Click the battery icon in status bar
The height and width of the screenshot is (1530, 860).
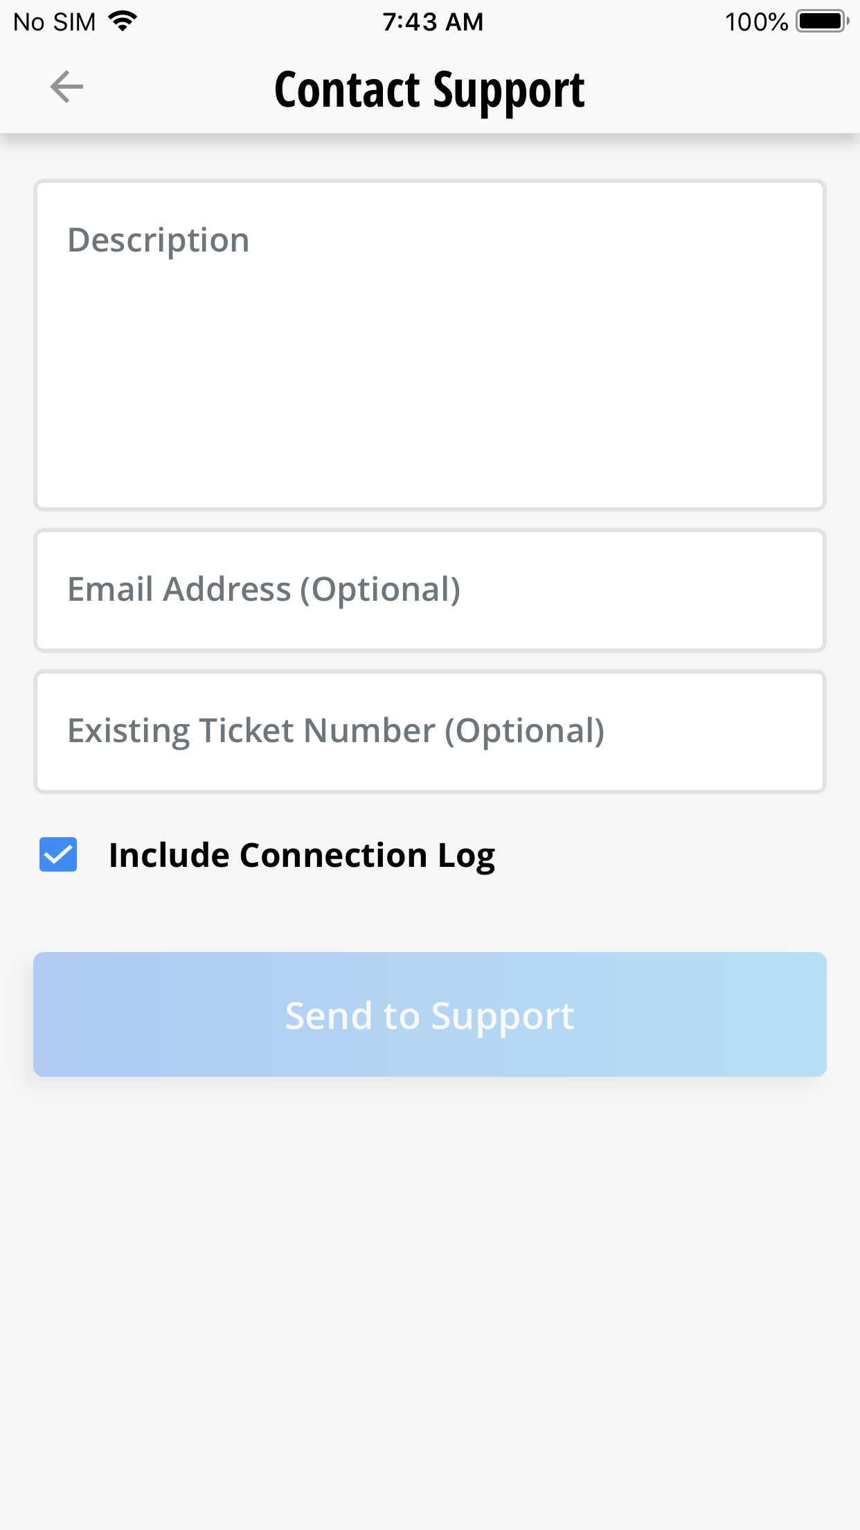(821, 21)
